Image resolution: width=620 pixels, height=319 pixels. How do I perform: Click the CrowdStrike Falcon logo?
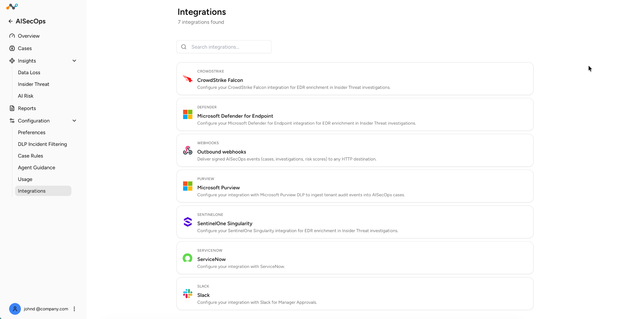click(x=188, y=79)
